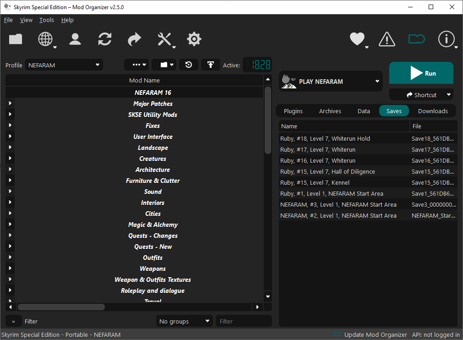Open the File menu
Image resolution: width=463 pixels, height=340 pixels.
8,20
